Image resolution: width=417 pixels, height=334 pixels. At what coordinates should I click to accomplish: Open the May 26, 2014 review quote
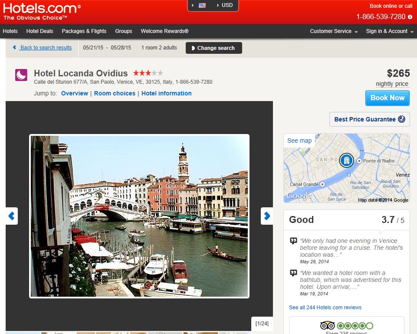click(351, 248)
